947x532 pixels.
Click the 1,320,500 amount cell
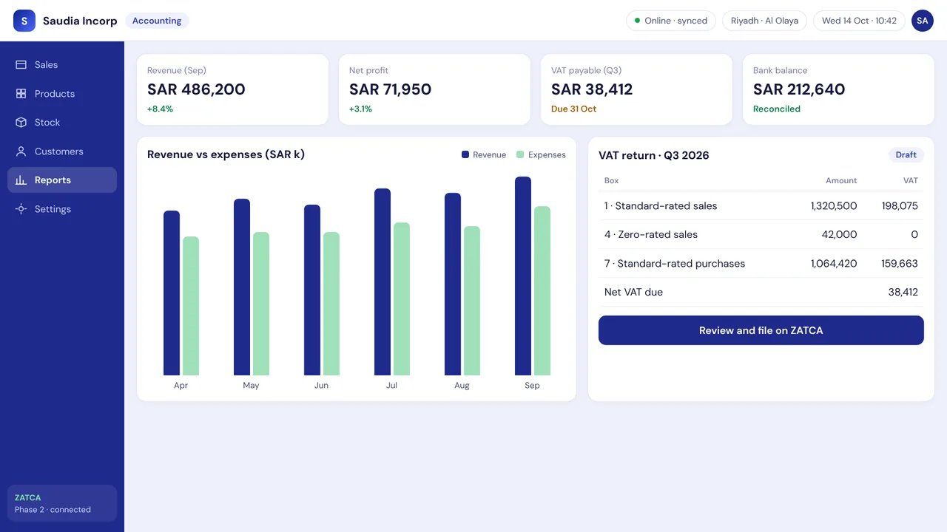834,206
